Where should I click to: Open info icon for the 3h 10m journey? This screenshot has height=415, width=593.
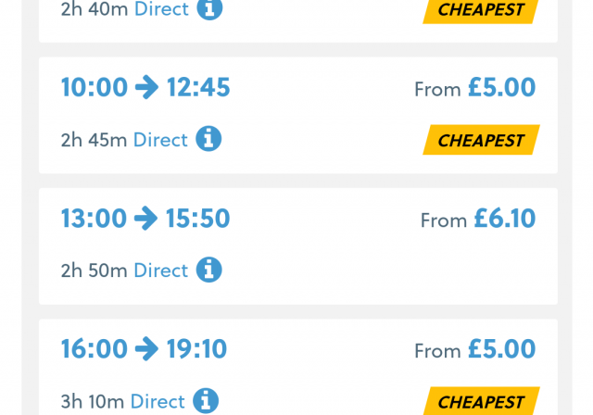[206, 400]
